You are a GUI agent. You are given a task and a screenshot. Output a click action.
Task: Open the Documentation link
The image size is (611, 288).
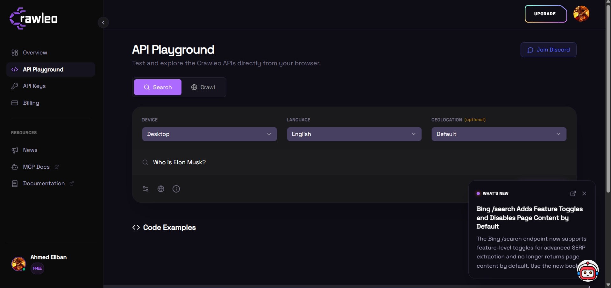pos(51,183)
